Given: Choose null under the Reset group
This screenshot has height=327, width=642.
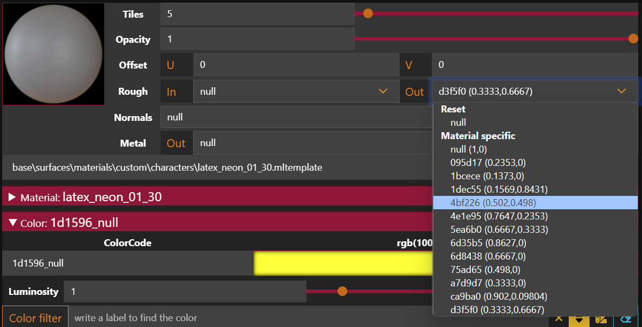Looking at the screenshot, I should (458, 123).
